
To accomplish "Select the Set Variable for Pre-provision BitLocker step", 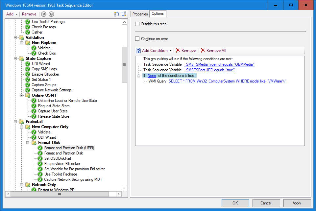I will (75, 169).
